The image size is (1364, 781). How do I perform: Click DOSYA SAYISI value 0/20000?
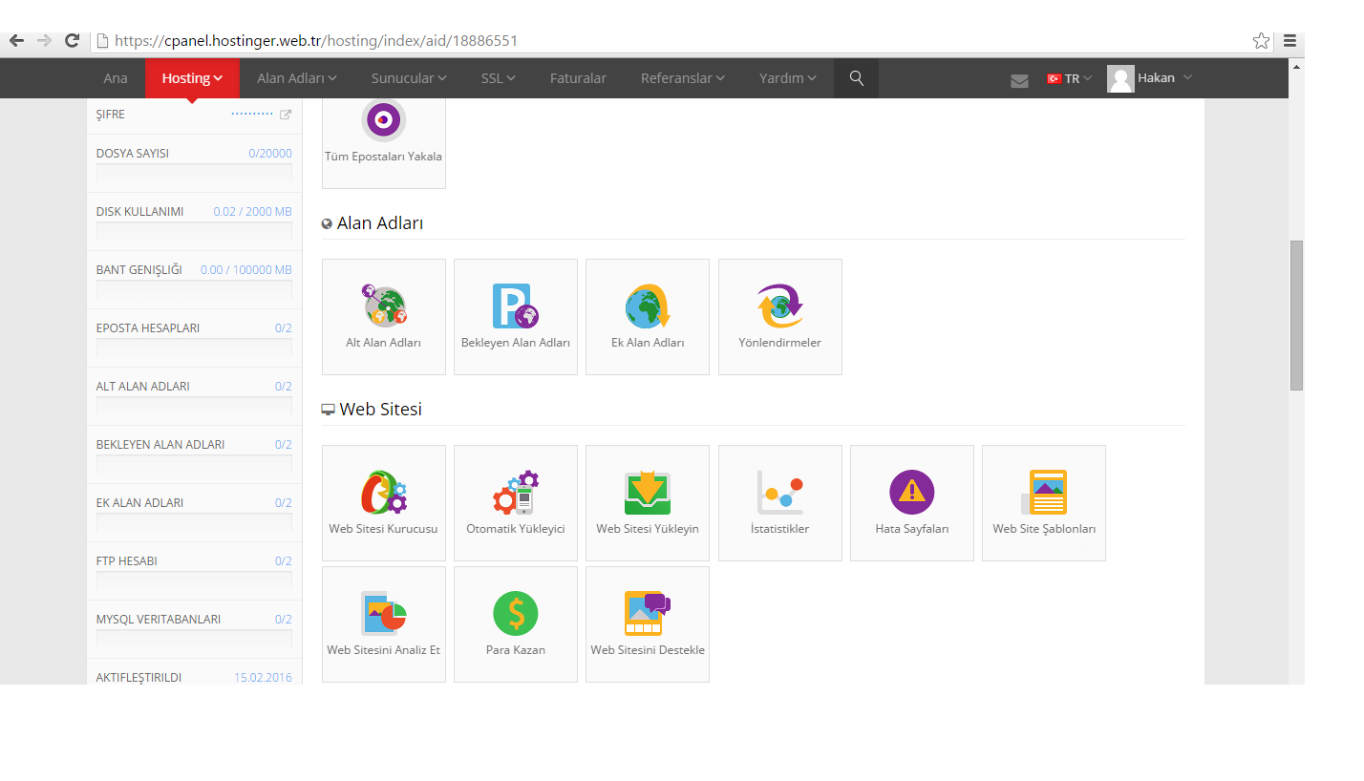click(x=270, y=153)
